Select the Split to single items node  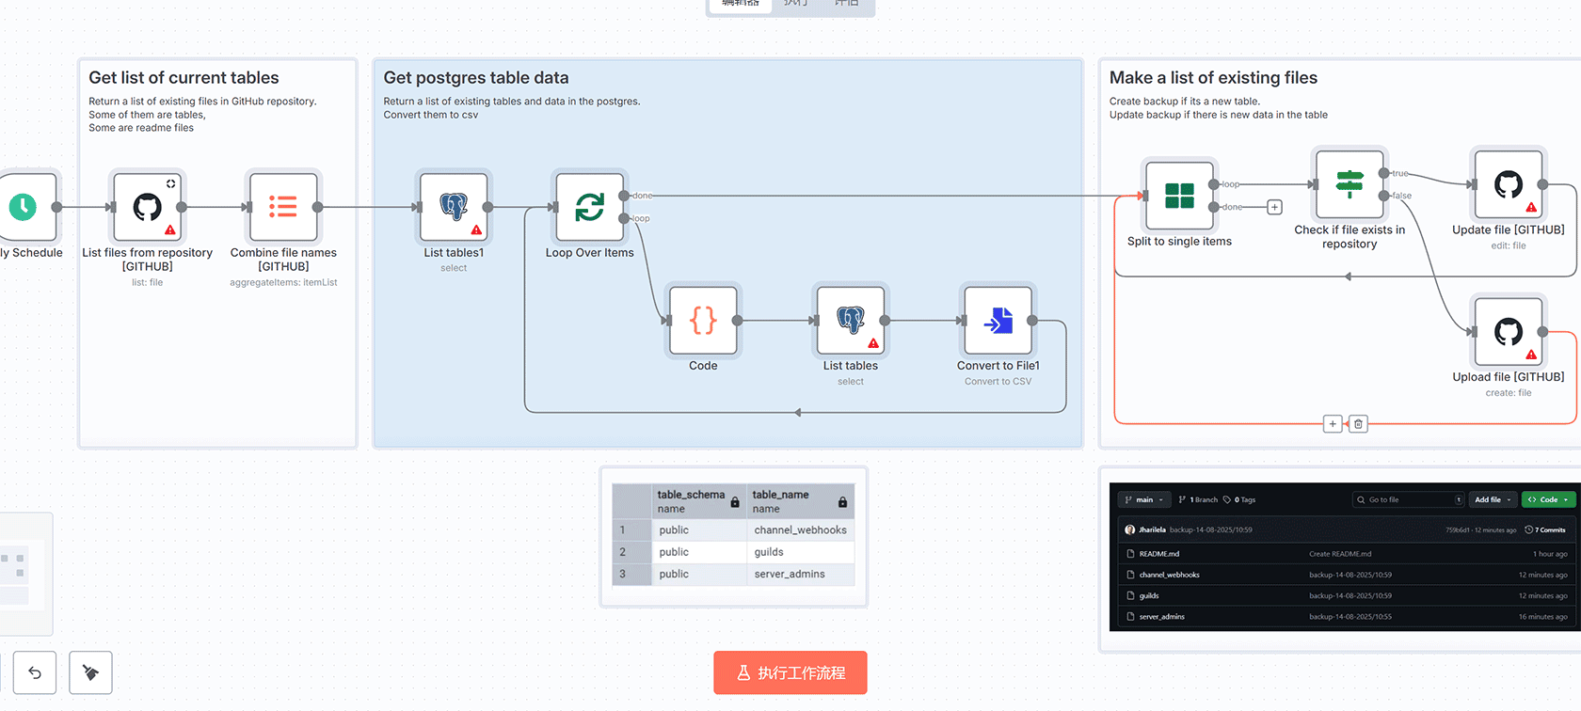click(x=1179, y=196)
